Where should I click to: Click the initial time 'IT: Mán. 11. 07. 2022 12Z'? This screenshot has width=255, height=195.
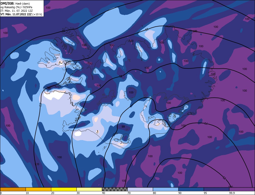coord(16,11)
